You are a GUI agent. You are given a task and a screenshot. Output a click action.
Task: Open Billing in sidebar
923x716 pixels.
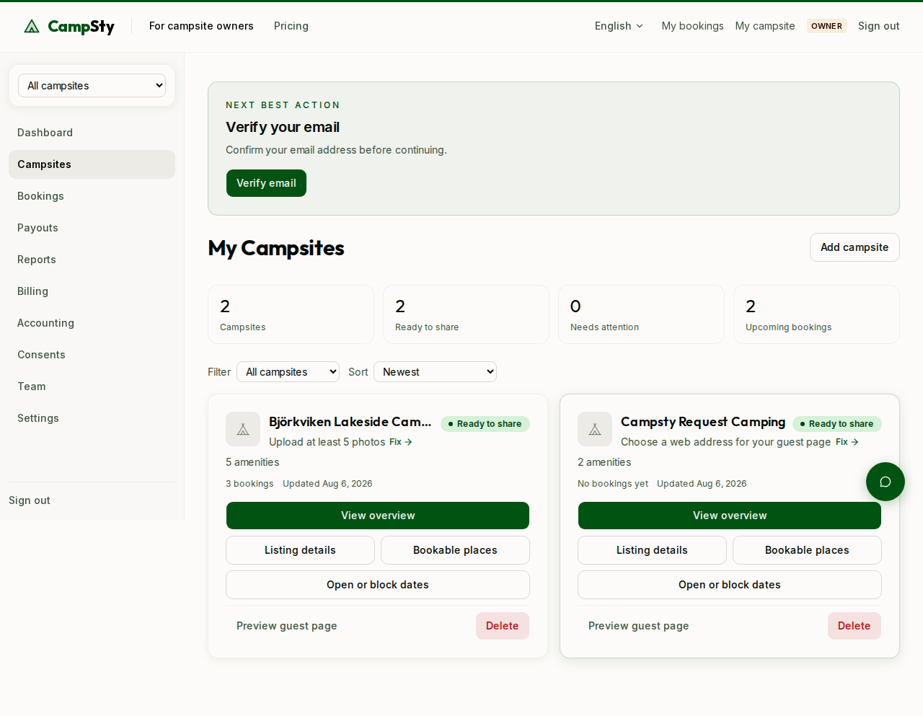tap(92, 291)
